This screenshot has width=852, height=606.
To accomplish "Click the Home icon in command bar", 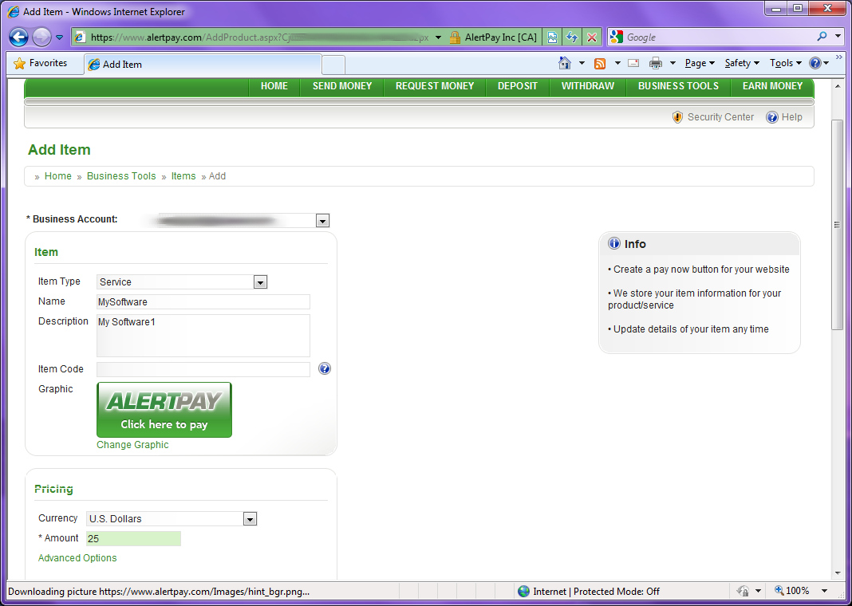I will coord(565,63).
